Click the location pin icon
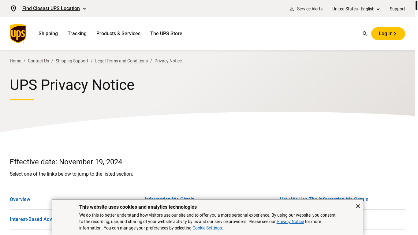Viewport: 418px width, 235px height. point(13,9)
